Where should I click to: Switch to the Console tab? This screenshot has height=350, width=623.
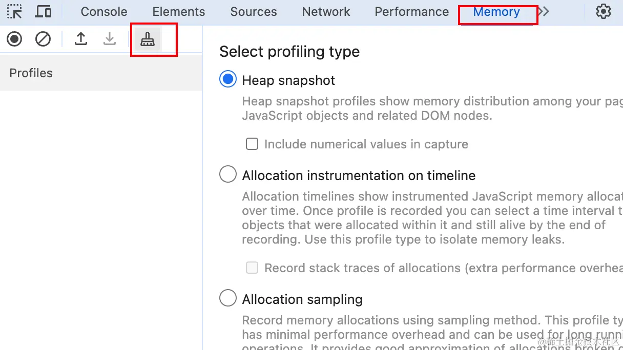pos(104,12)
